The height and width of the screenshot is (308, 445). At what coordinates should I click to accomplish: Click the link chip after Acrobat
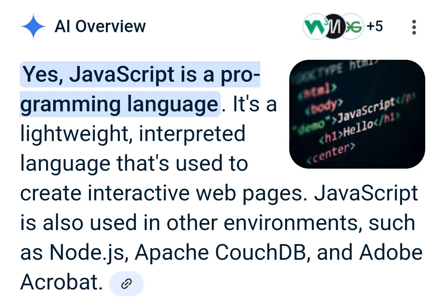(x=126, y=283)
